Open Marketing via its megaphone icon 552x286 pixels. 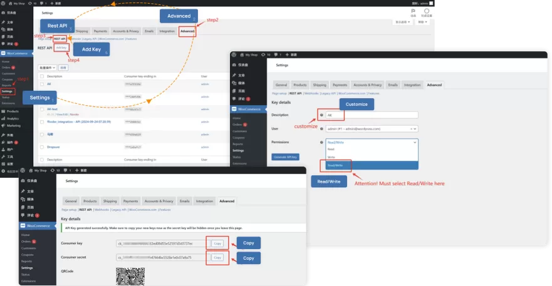pos(4,125)
